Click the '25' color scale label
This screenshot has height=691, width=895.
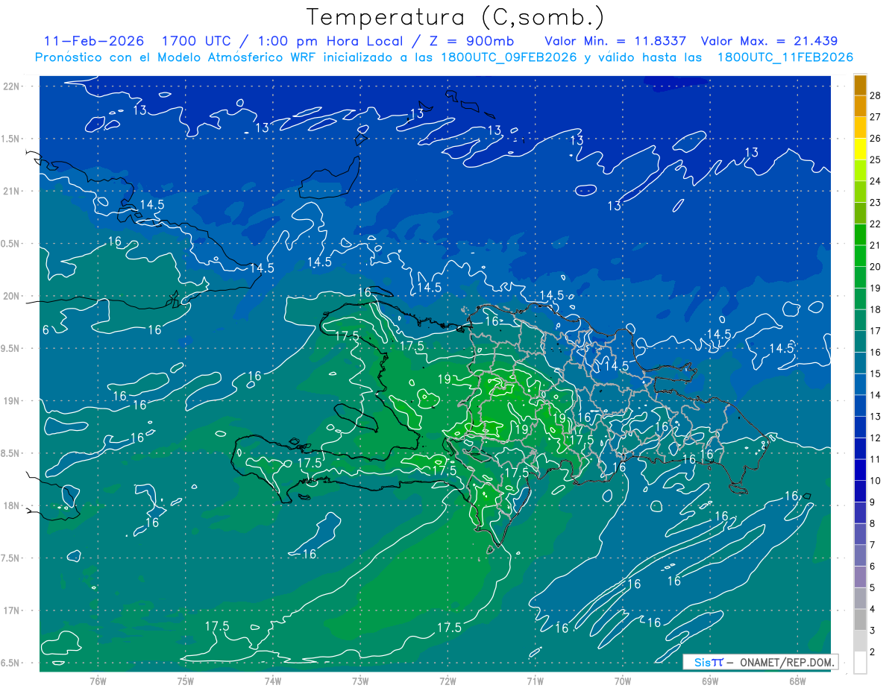(876, 160)
